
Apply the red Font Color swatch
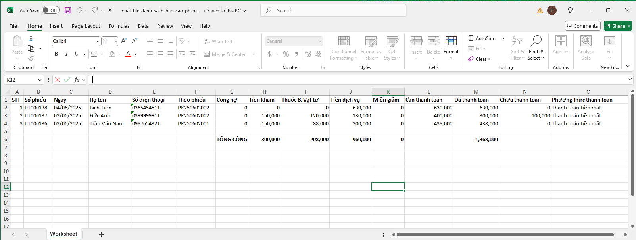click(128, 54)
